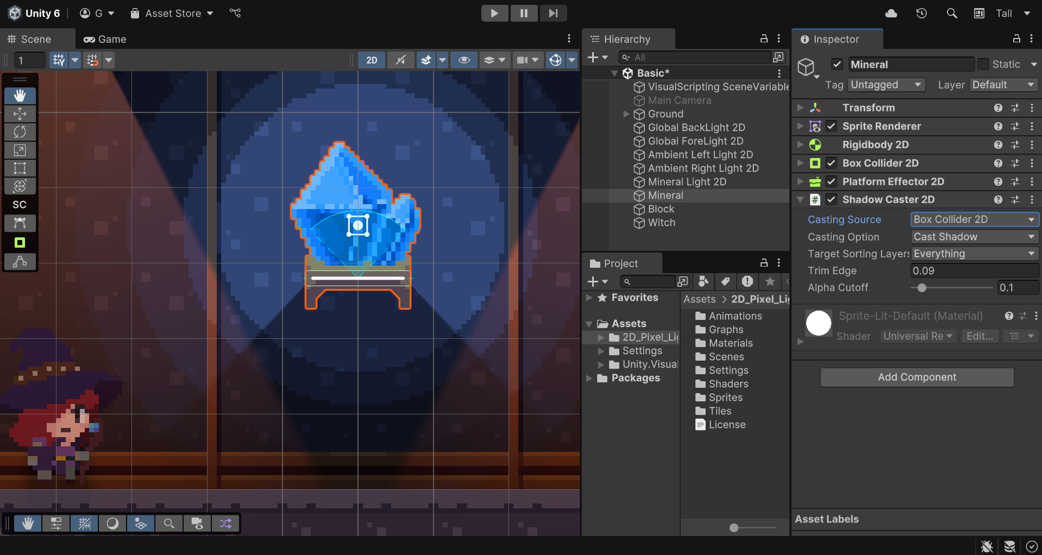The image size is (1042, 555).
Task: Toggle the Static checkbox for Mineral
Action: (x=983, y=64)
